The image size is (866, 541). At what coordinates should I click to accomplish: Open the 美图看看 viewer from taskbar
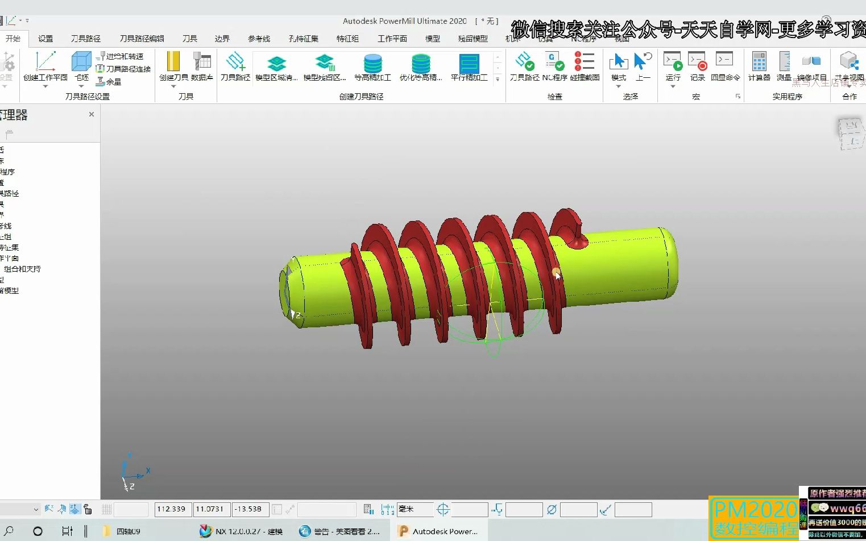click(340, 531)
